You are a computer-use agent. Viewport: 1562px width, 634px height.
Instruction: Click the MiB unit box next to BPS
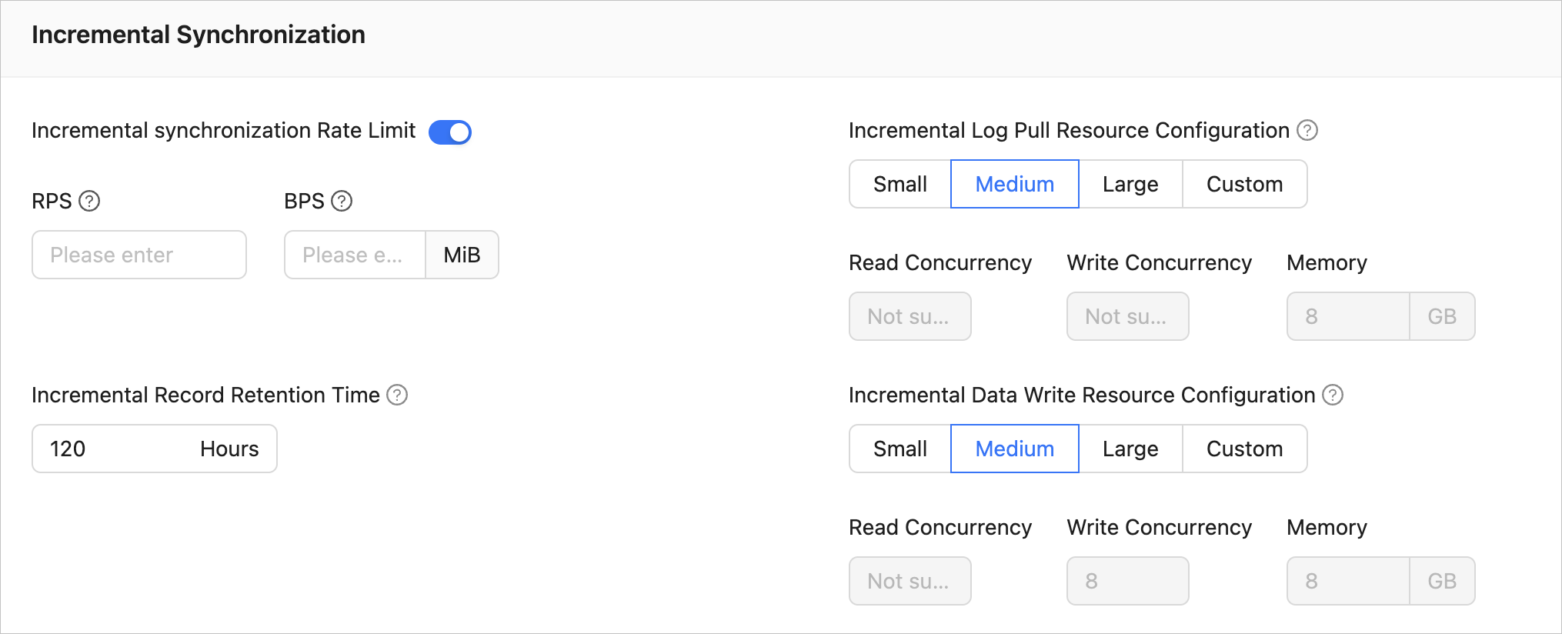click(x=462, y=255)
